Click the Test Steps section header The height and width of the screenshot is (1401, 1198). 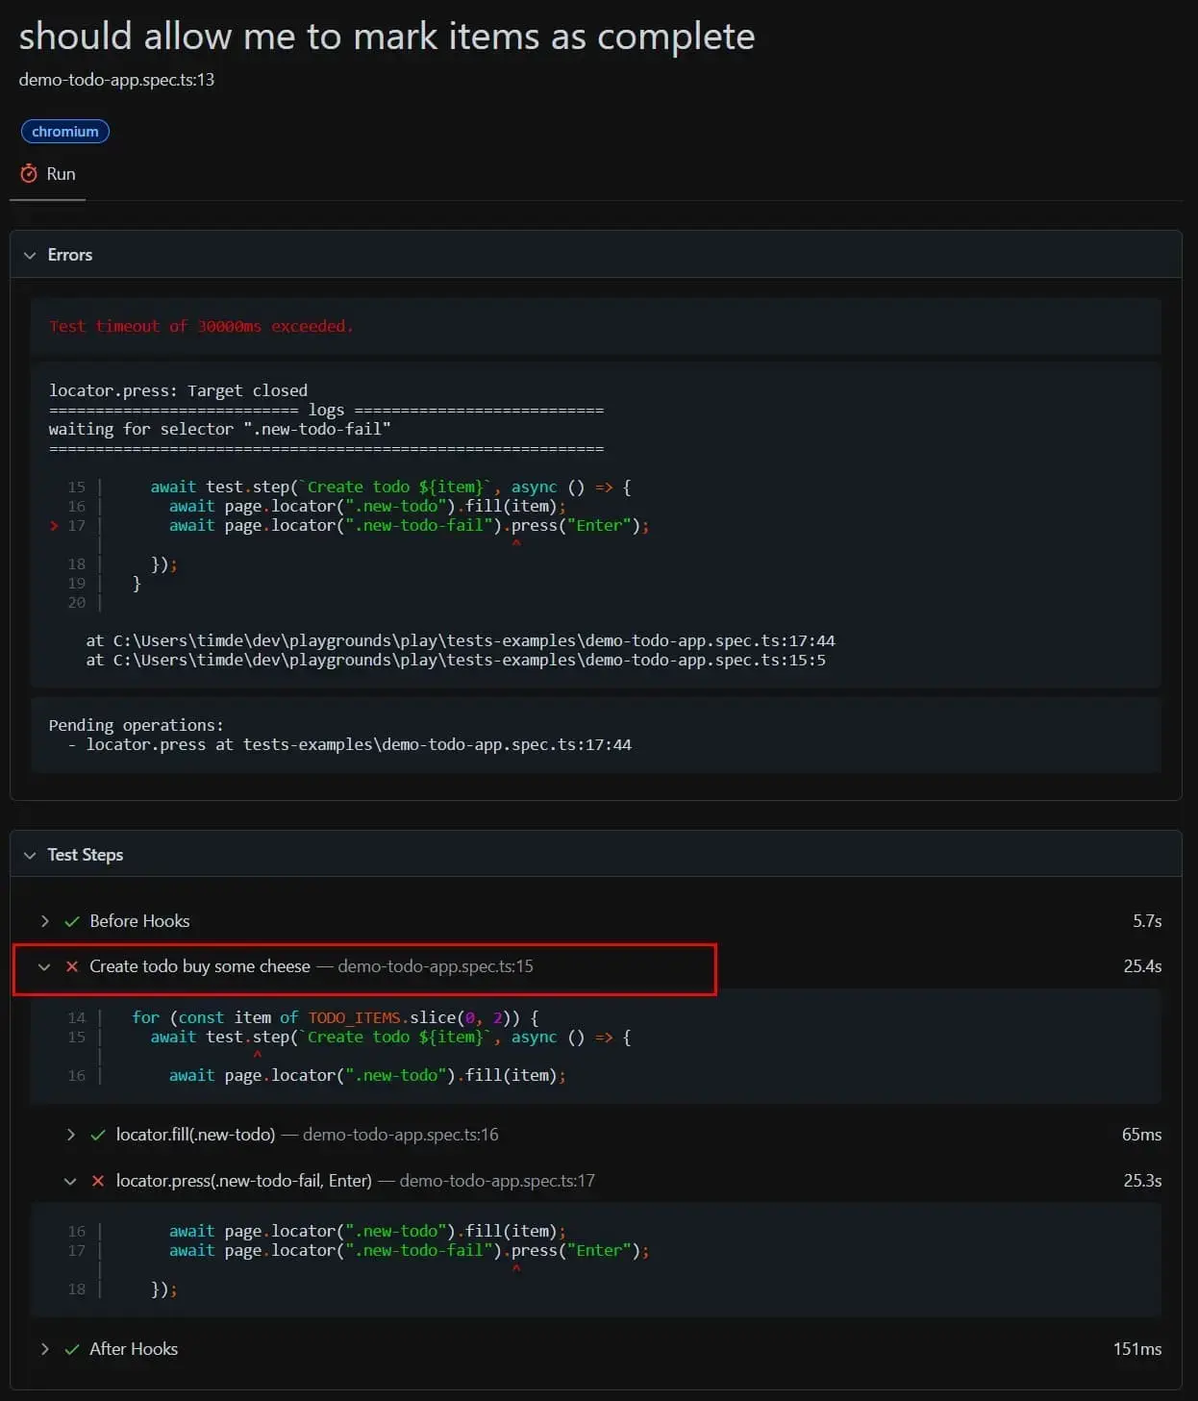point(596,855)
